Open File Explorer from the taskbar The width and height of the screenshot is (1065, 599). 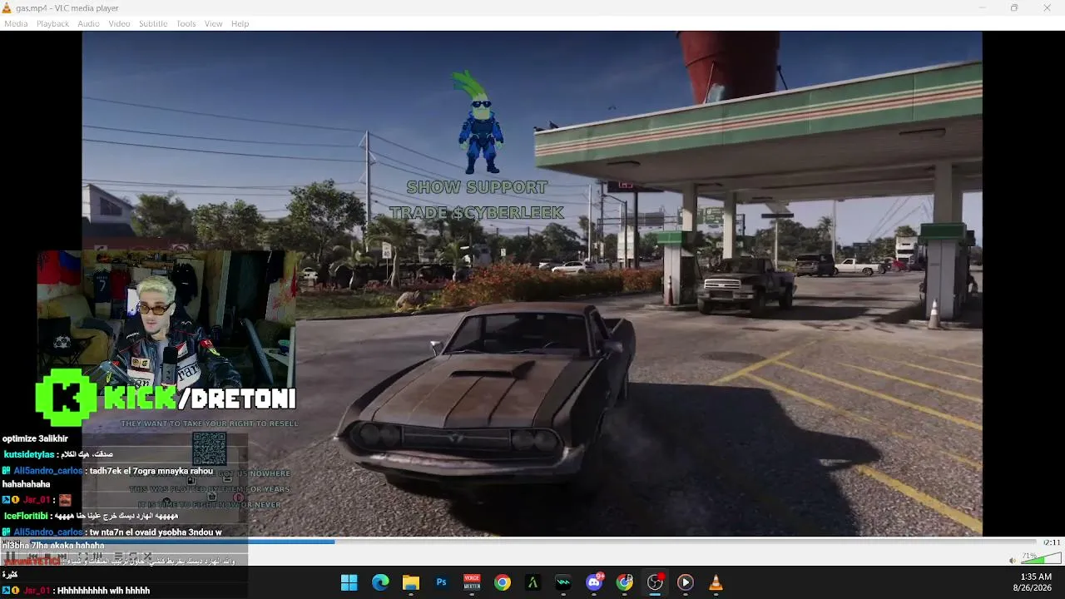tap(411, 582)
